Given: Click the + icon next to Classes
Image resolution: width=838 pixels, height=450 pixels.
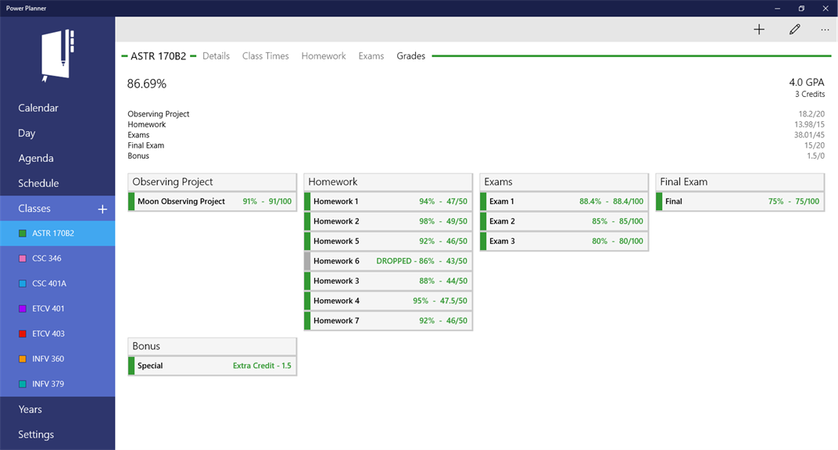Looking at the screenshot, I should point(102,209).
